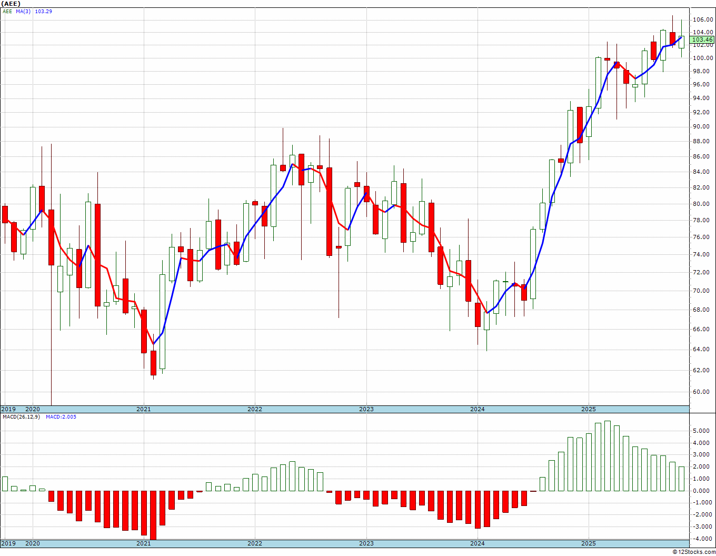Click 2022 on the MACD panel time axis
The image size is (716, 556).
pos(255,543)
